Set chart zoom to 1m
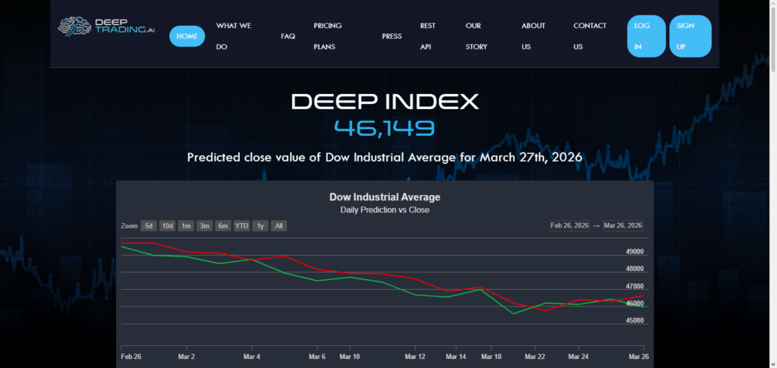The width and height of the screenshot is (777, 368). 186,226
